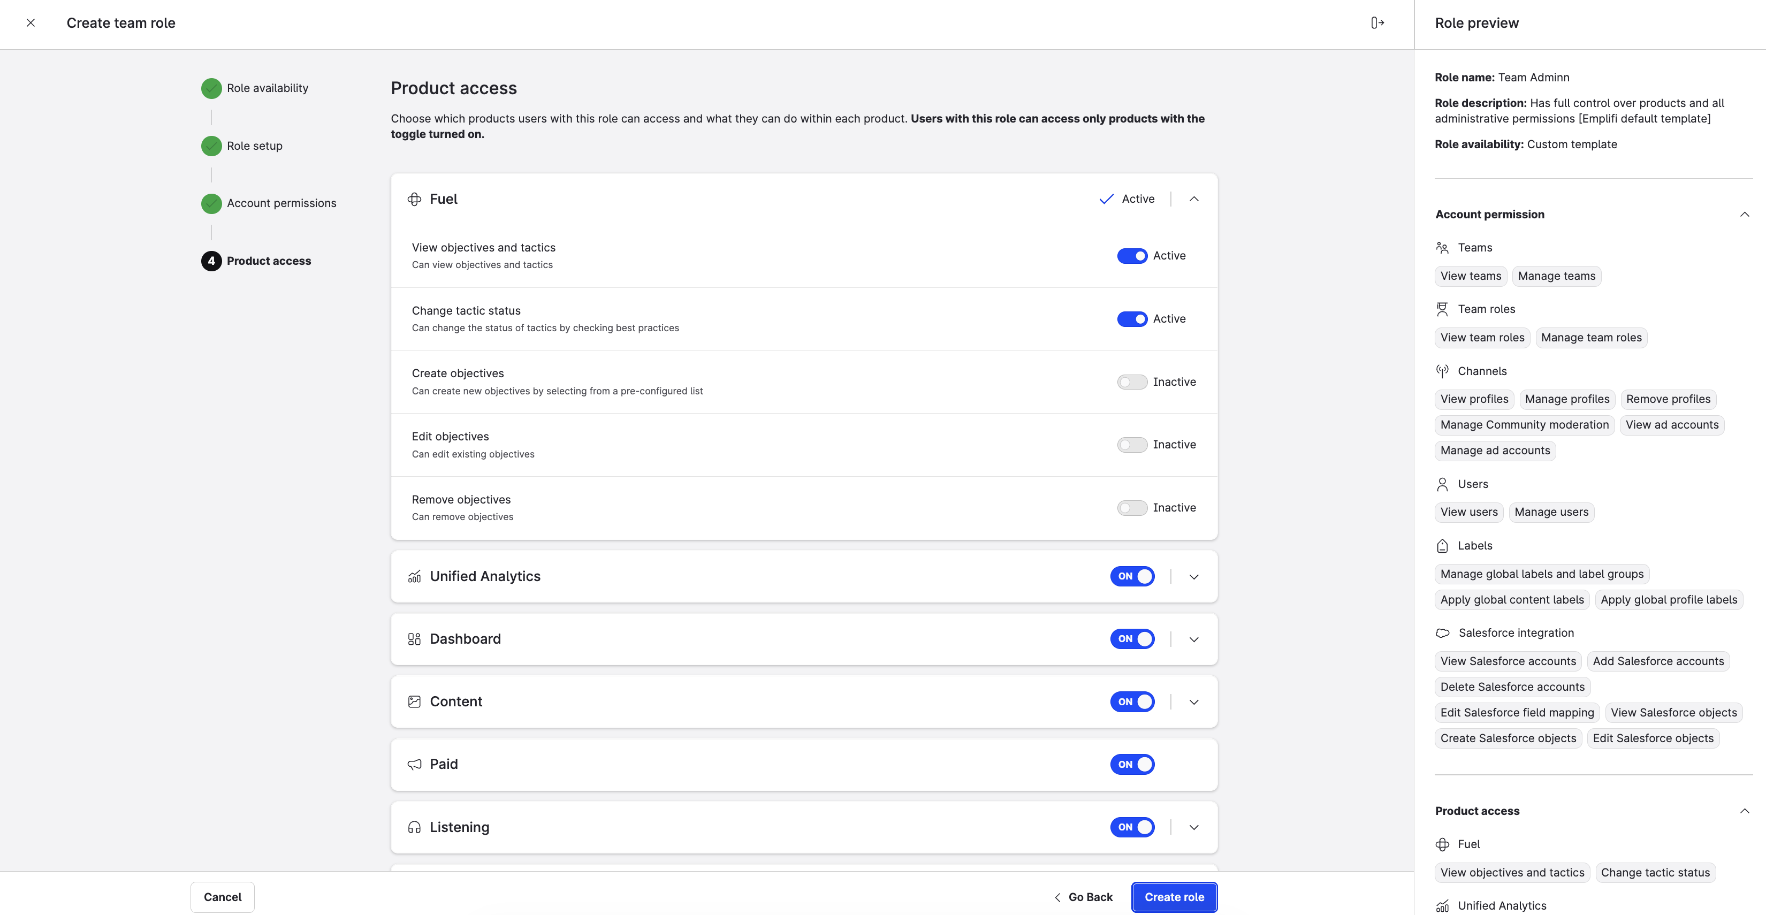This screenshot has height=915, width=1766.
Task: Click the Content image icon
Action: [414, 701]
